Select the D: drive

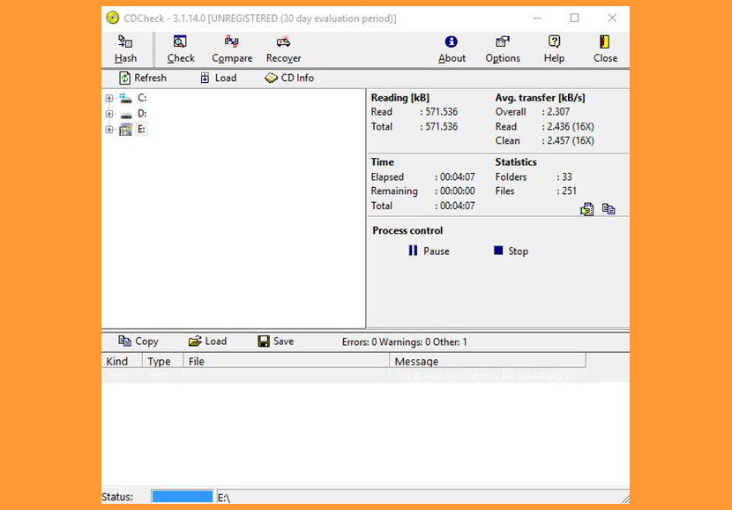(x=133, y=114)
